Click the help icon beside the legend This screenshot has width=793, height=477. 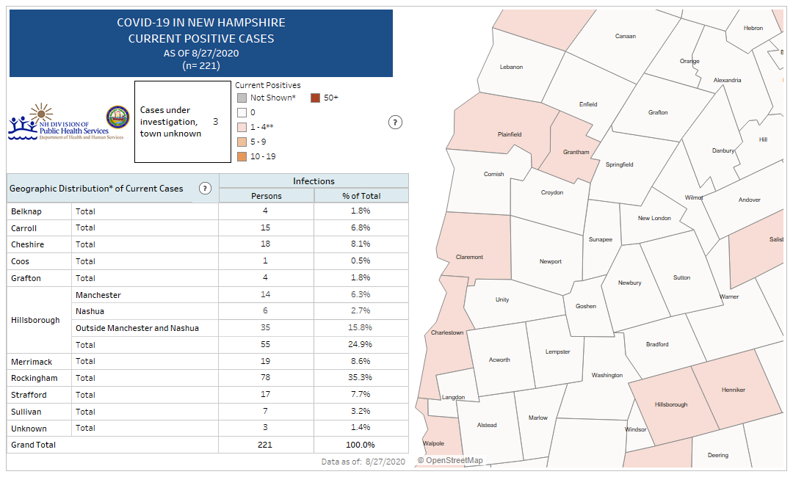pyautogui.click(x=395, y=123)
